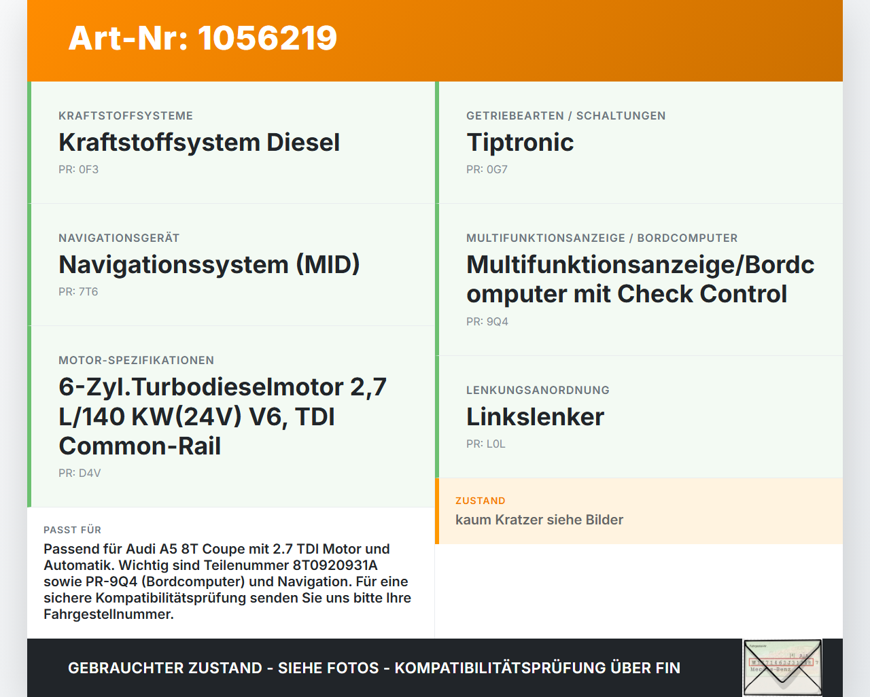
Task: Click the 'PR: 0F3' code
Action: (x=79, y=170)
